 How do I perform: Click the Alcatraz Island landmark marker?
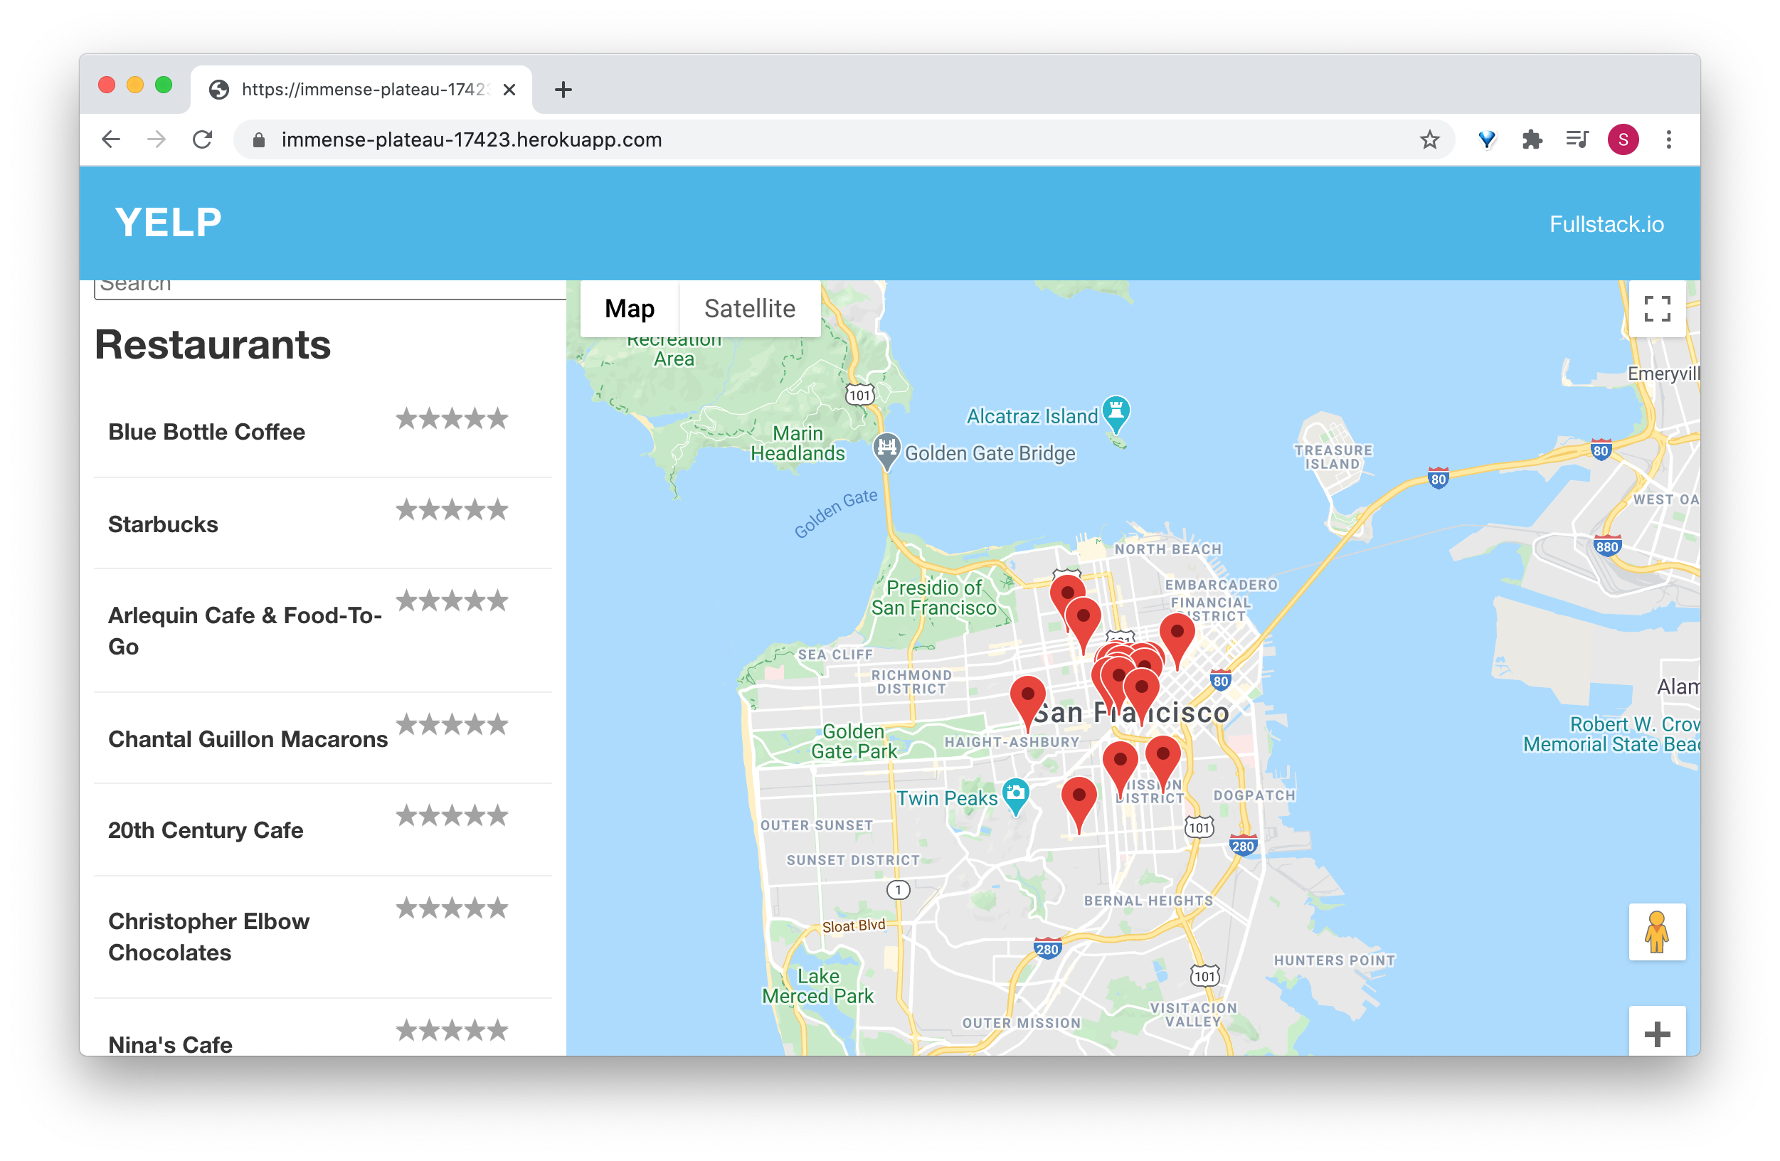pos(1116,410)
